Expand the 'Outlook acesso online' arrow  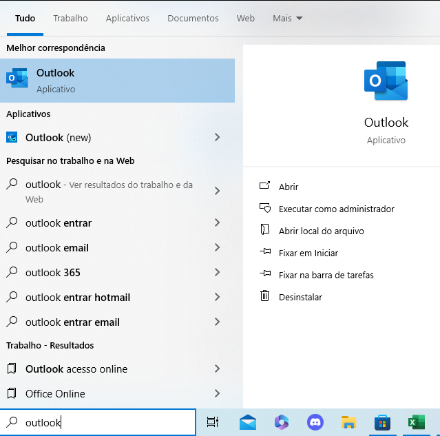pyautogui.click(x=217, y=368)
